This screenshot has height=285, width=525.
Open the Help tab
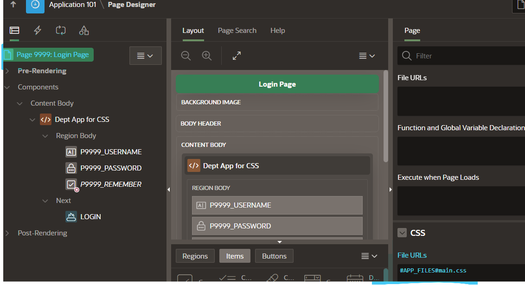277,31
